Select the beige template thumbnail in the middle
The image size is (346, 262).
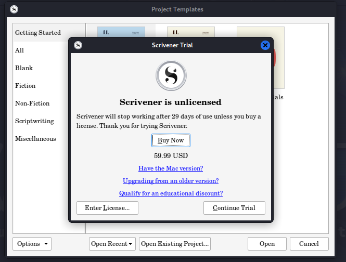point(191,32)
